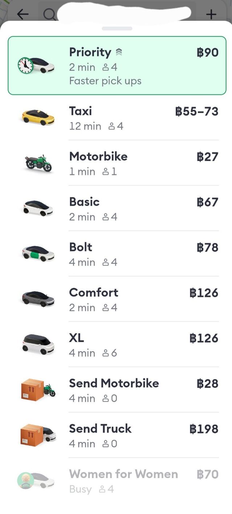Screen dimensions: 232x514
Task: Tap the ฿55–73 Taxi price
Action: click(x=197, y=111)
